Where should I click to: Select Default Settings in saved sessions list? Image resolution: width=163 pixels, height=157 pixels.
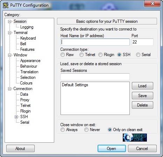75,85
